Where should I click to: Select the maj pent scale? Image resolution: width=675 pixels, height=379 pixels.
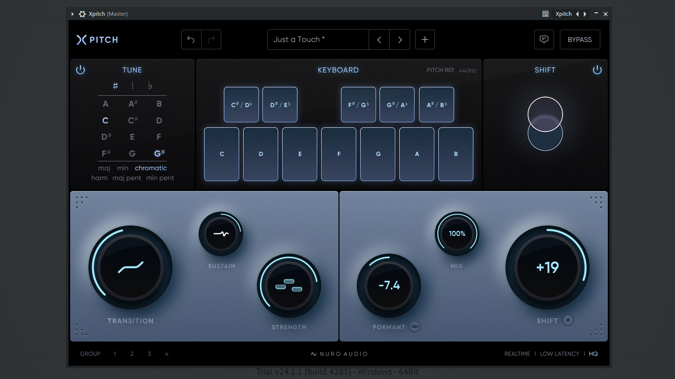pyautogui.click(x=127, y=178)
